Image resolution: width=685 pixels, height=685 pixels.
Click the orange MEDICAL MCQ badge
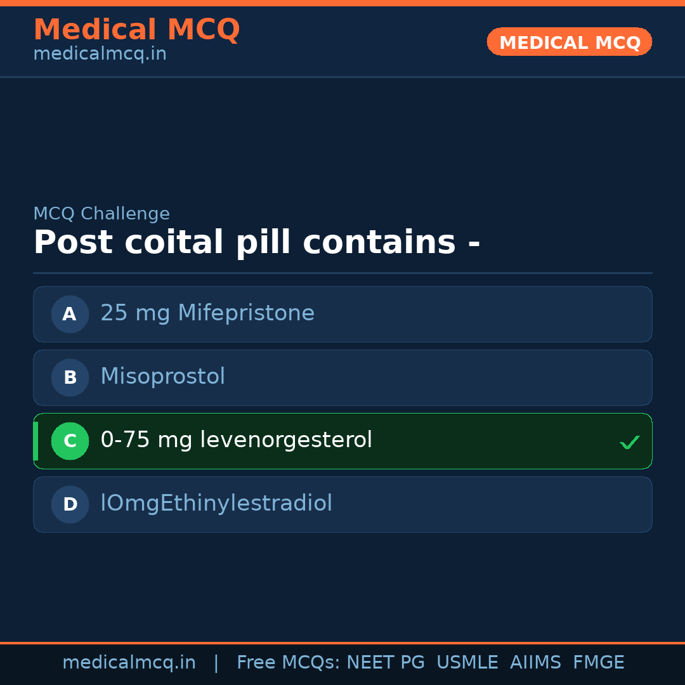(570, 42)
